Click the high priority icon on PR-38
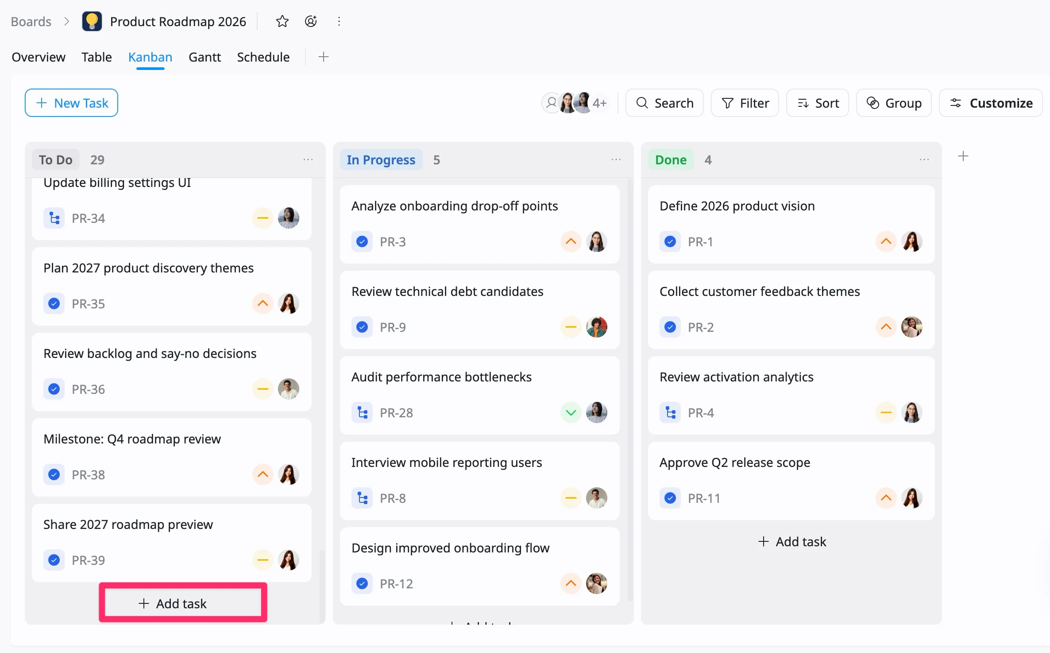This screenshot has width=1050, height=653. pos(262,474)
